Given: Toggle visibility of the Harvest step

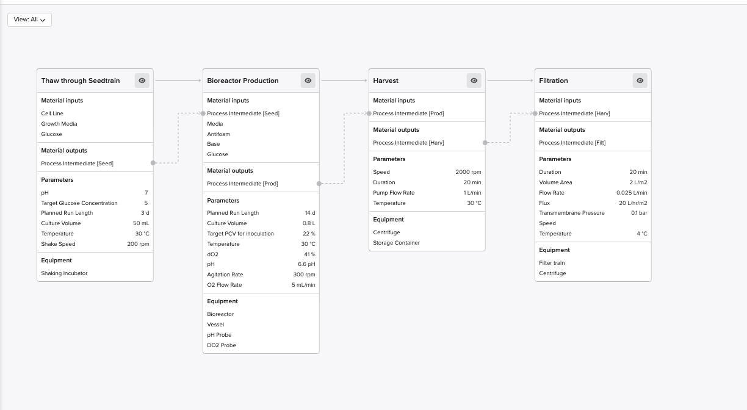Looking at the screenshot, I should (474, 80).
